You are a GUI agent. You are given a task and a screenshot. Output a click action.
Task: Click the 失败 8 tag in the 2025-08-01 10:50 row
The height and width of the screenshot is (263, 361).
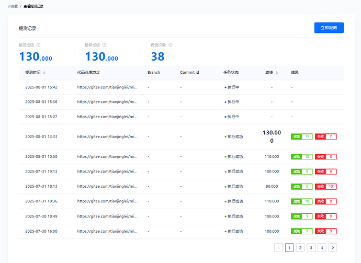point(325,157)
